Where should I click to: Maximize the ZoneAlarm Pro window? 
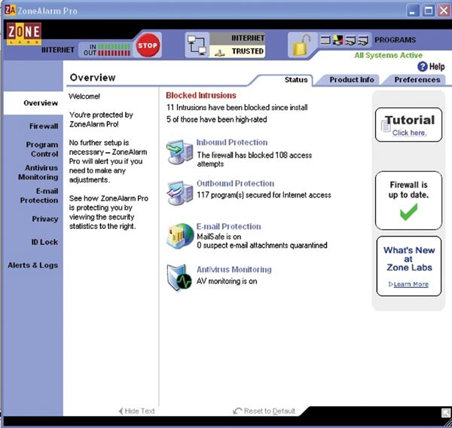pyautogui.click(x=429, y=11)
